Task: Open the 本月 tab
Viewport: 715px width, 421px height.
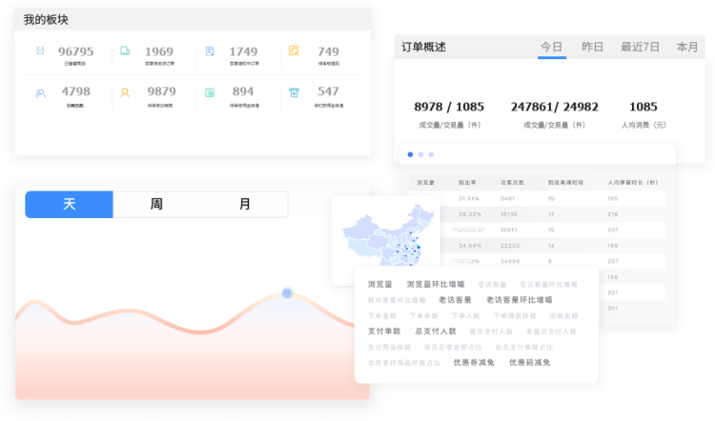Action: (x=686, y=47)
